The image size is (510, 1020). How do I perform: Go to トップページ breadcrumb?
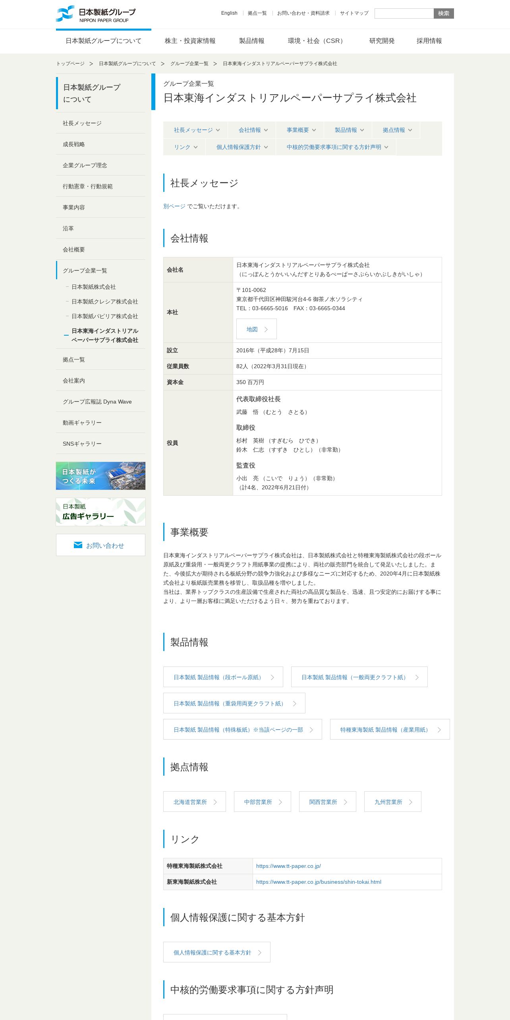pos(70,64)
